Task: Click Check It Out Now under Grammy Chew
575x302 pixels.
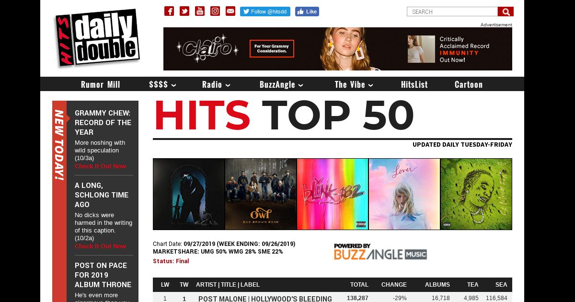Action: tap(100, 166)
